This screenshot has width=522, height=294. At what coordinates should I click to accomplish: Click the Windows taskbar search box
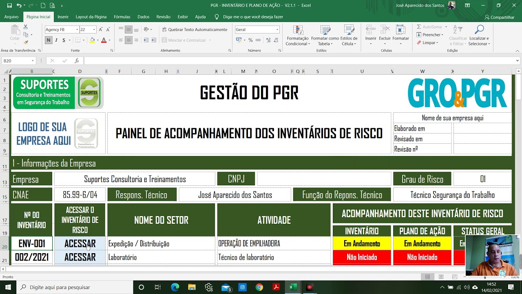[x=75, y=287]
